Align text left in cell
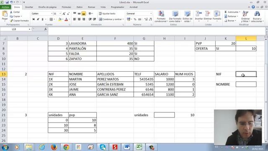The width and height of the screenshot is (268, 151). click(x=75, y=19)
